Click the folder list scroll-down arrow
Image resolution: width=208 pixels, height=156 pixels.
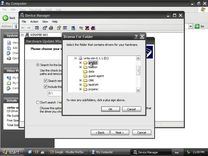pyautogui.click(x=138, y=90)
